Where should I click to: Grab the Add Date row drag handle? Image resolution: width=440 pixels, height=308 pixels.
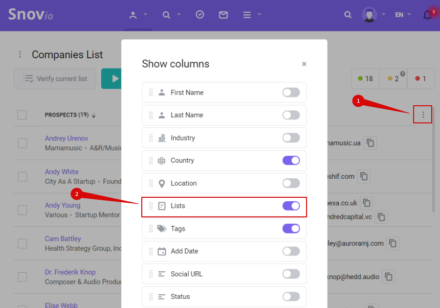(x=151, y=251)
